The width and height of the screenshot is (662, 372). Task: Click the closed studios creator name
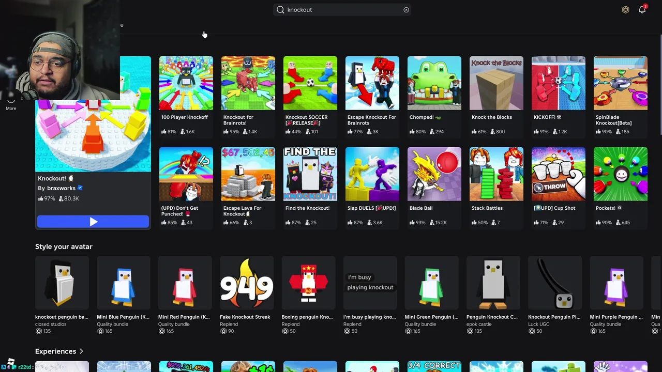pyautogui.click(x=51, y=324)
